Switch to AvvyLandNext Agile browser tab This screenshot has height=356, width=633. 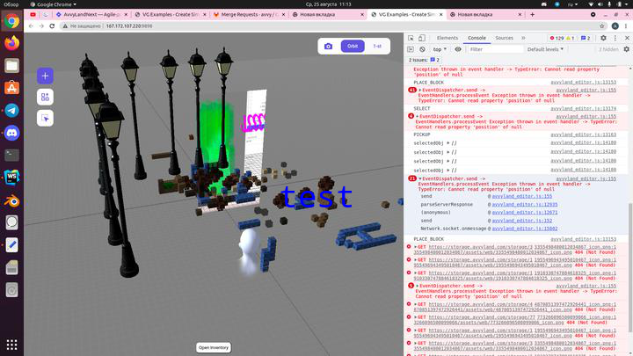click(91, 14)
